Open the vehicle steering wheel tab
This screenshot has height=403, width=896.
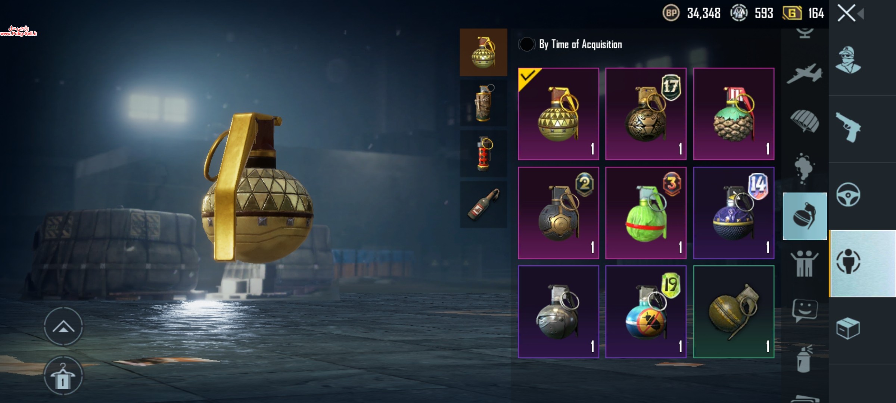point(848,194)
